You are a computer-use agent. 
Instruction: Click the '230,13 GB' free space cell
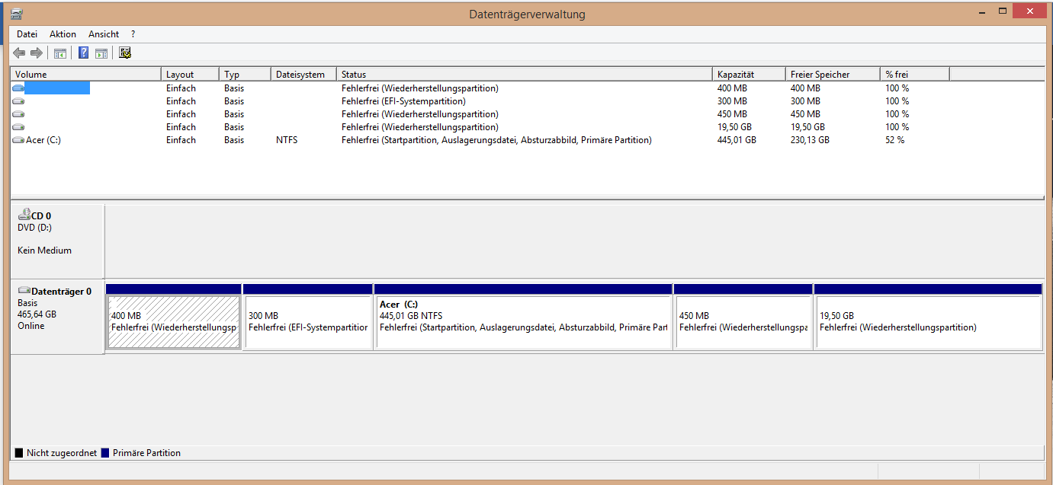pyautogui.click(x=810, y=140)
